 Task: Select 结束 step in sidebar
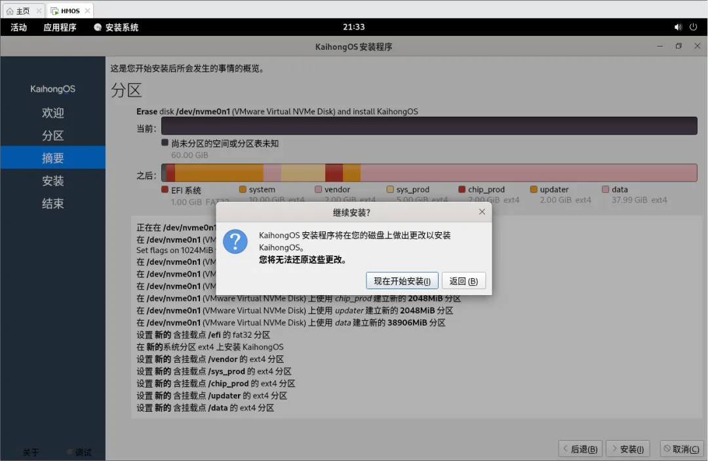coord(53,203)
